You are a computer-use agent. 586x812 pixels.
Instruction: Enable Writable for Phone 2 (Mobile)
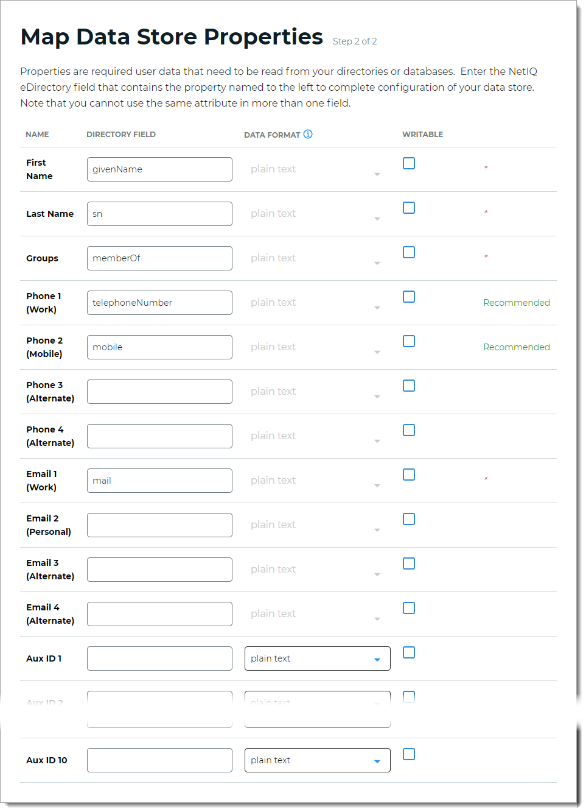point(408,341)
